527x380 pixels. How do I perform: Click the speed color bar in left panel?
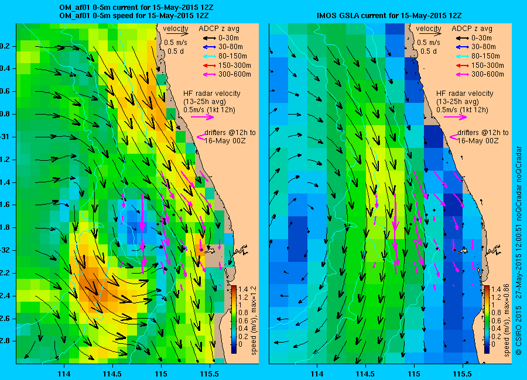[x=234, y=319]
